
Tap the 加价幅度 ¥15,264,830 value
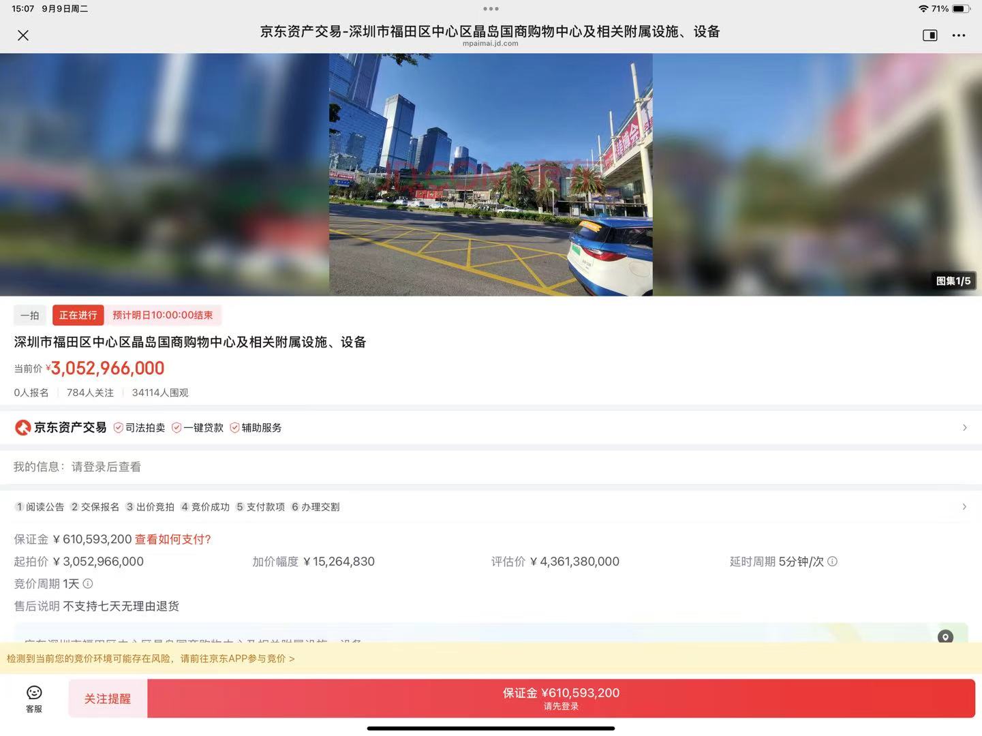[313, 562]
